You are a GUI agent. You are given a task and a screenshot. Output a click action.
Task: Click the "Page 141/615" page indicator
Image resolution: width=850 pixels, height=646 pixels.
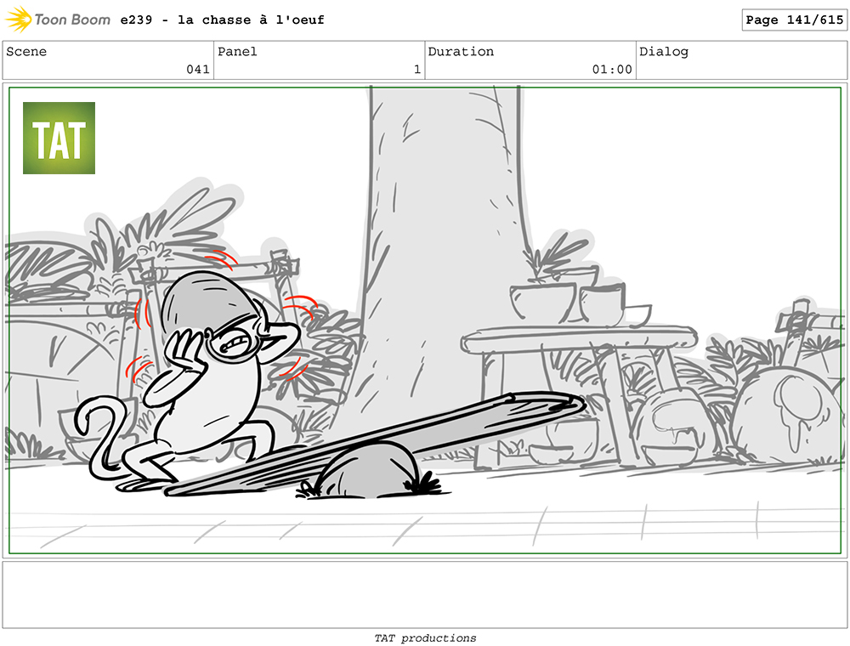pos(794,20)
